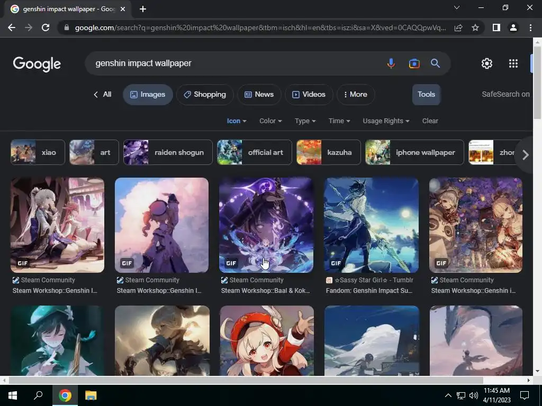Select the xiao suggestion chip
The height and width of the screenshot is (406, 542).
[38, 152]
